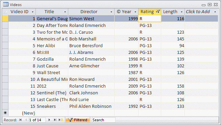Click the Day After Tomorrow title cell

(52, 26)
